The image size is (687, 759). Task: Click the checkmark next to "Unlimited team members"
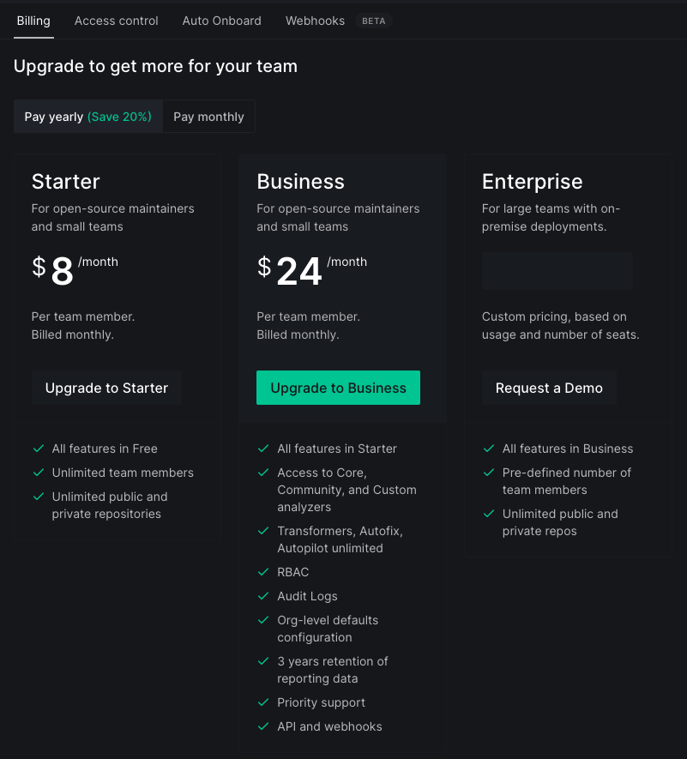(38, 473)
